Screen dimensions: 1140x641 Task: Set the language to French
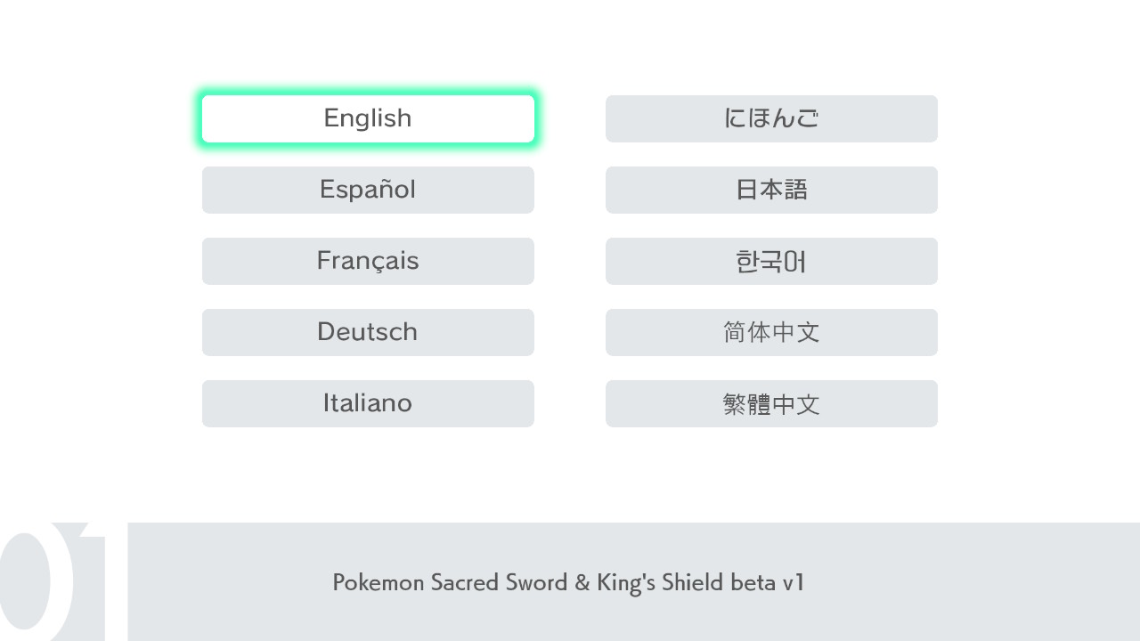point(368,261)
